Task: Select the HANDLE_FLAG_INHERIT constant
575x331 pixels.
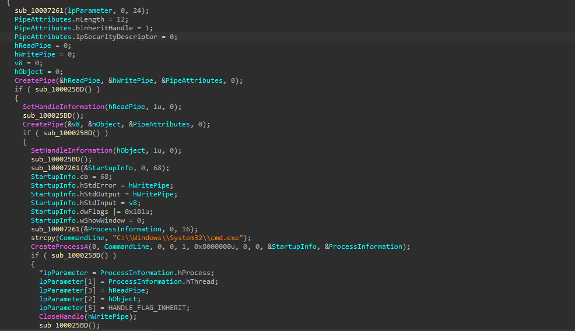Action: (x=147, y=308)
